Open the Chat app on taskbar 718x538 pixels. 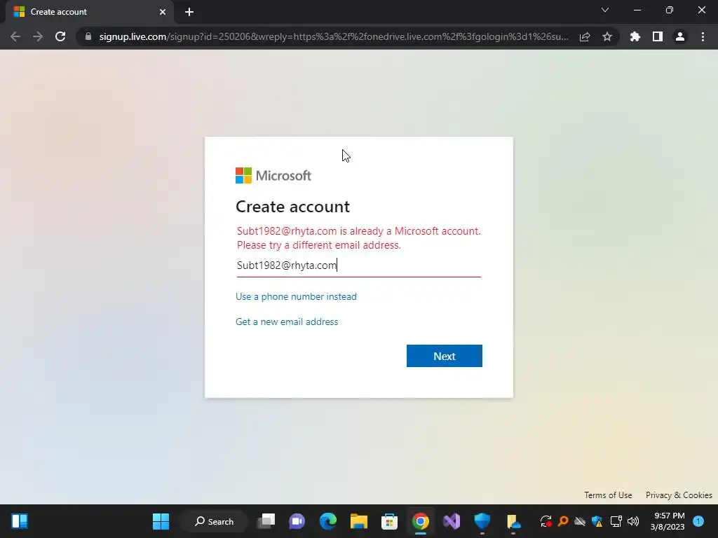coord(297,521)
